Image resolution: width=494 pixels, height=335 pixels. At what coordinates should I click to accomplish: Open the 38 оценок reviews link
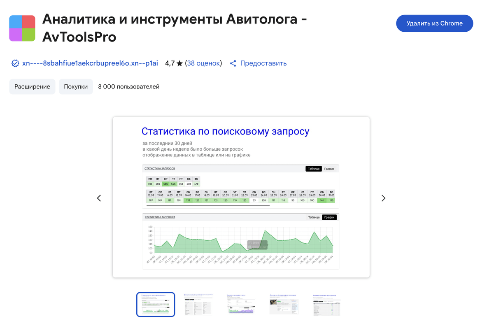[x=203, y=63]
